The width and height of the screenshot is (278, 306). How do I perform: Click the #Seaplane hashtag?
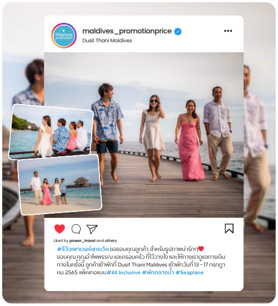pos(190,273)
